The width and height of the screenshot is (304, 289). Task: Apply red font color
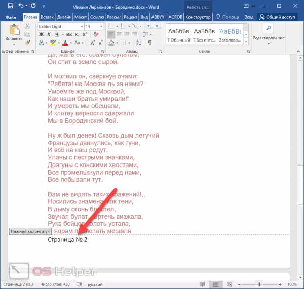pos(65,43)
